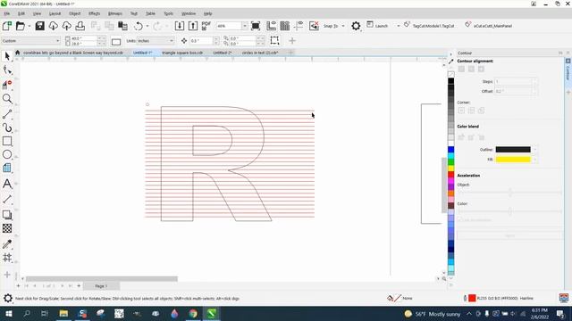Expand the Undo history dropdown arrow
Image resolution: width=572 pixels, height=321 pixels.
coord(147,26)
